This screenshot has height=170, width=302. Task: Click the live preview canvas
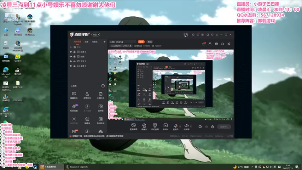point(171,85)
